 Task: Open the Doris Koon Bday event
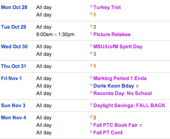pos(114,86)
